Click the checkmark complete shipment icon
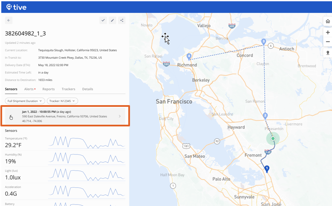Screen dimensions: 332x206 pyautogui.click(x=103, y=20)
